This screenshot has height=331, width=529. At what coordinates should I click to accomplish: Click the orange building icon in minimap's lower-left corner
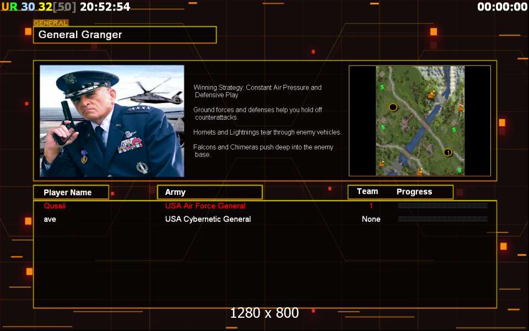pyautogui.click(x=381, y=163)
